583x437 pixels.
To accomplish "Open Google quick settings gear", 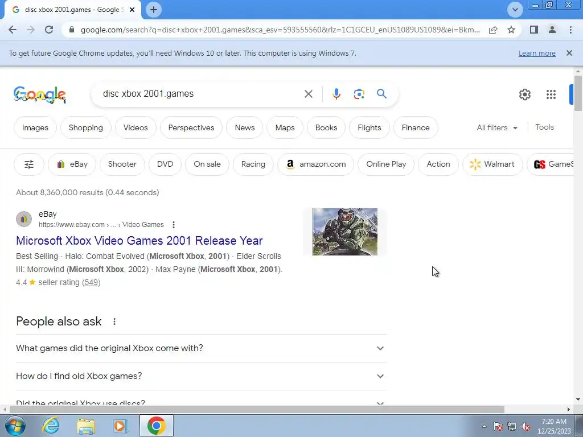I will coord(524,94).
